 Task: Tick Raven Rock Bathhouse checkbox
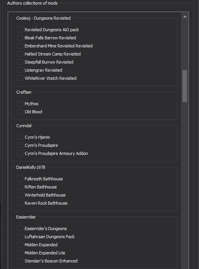coord(20,203)
